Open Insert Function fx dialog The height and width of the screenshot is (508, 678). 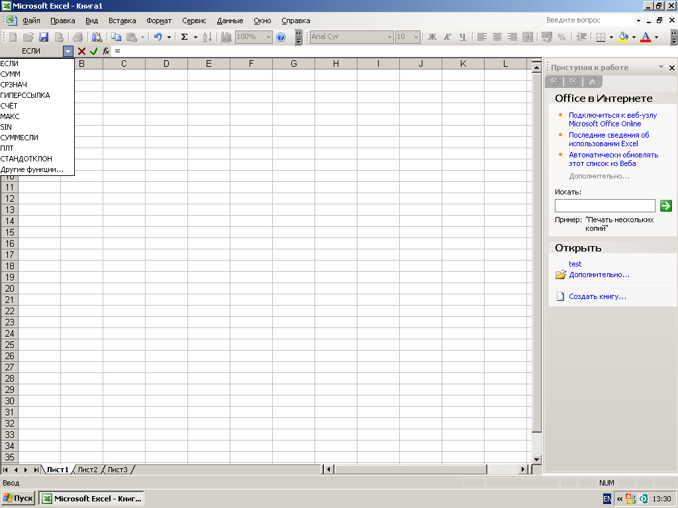point(106,52)
